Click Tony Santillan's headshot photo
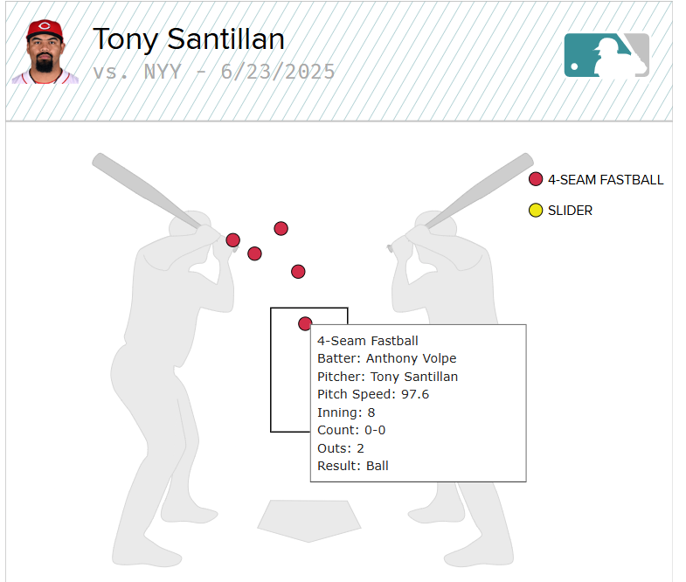This screenshot has width=686, height=582. (x=45, y=52)
